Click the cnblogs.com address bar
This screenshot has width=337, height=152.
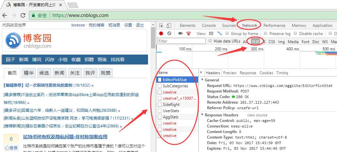(183, 15)
